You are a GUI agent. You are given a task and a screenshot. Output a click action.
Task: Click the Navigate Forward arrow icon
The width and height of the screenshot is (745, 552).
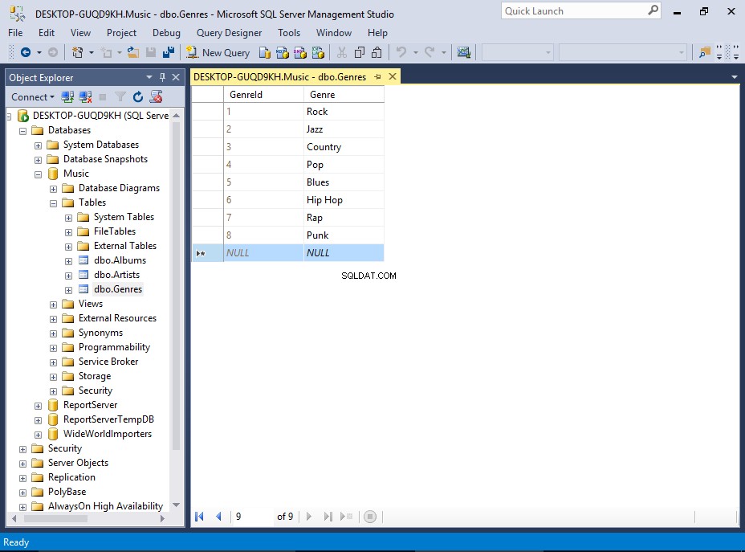[53, 52]
